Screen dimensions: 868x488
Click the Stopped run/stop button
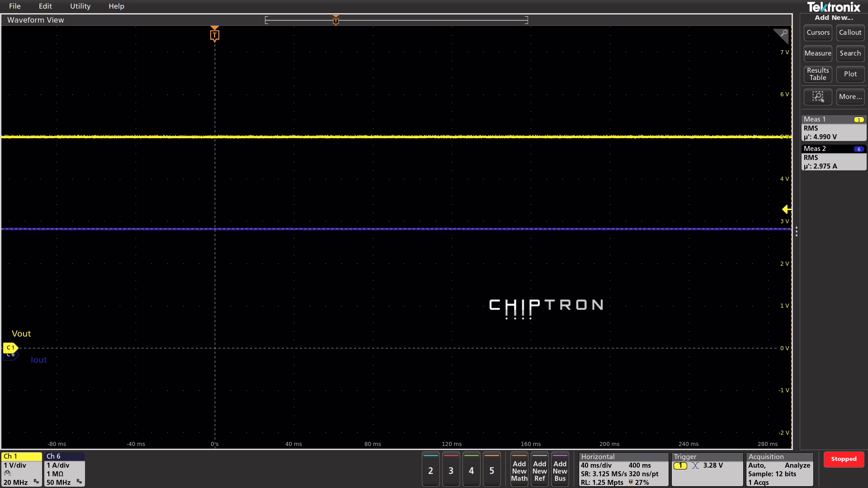[843, 459]
